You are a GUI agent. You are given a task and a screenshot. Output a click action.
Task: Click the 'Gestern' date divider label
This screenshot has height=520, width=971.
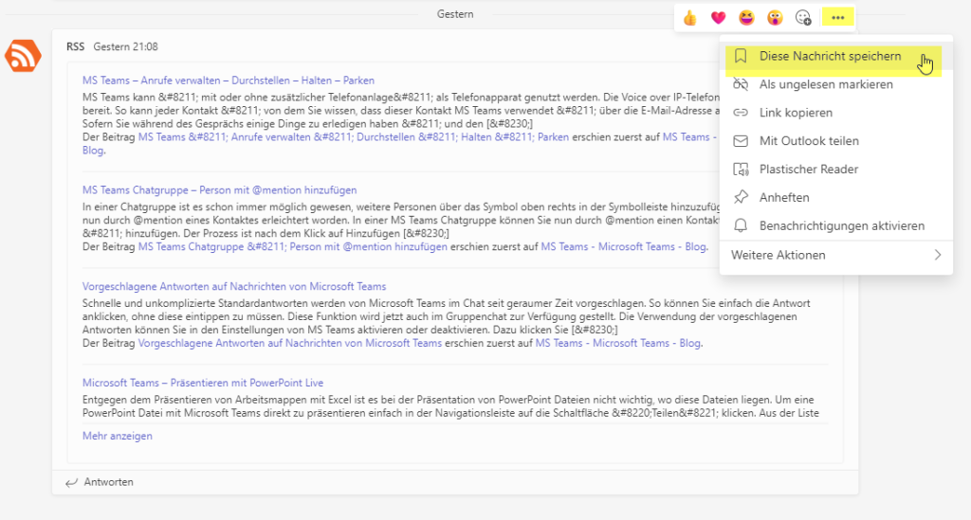pyautogui.click(x=455, y=14)
